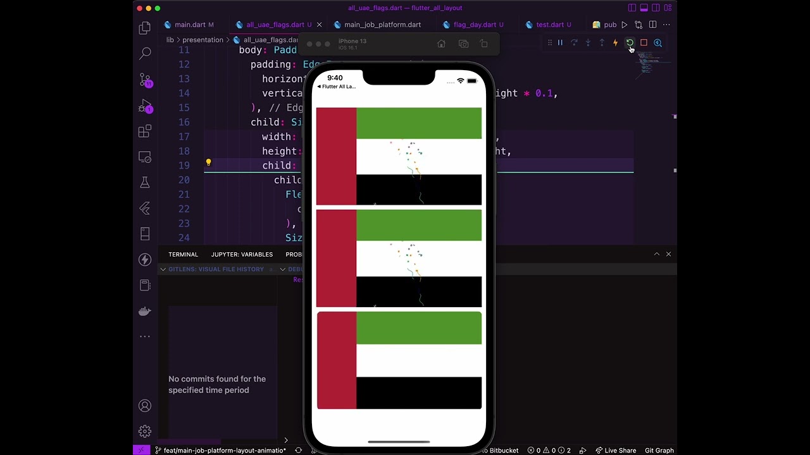Click Step Out in debug toolbar
Viewport: 810px width, 455px height.
602,43
